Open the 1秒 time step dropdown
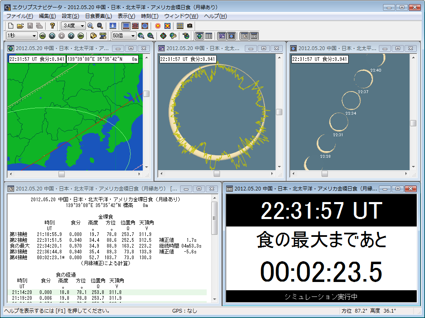425x318 pixels. coord(34,36)
